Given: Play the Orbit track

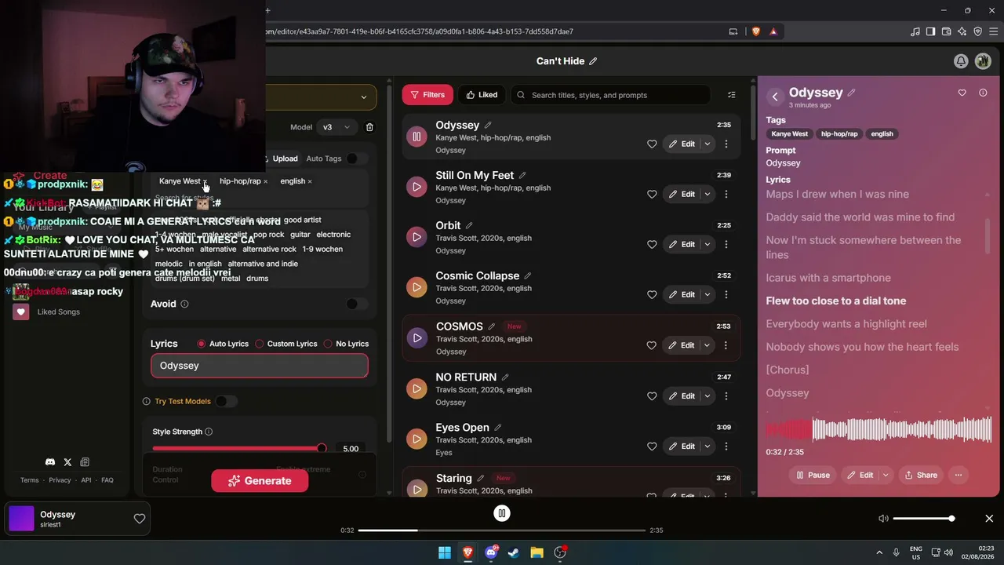Looking at the screenshot, I should tap(417, 237).
